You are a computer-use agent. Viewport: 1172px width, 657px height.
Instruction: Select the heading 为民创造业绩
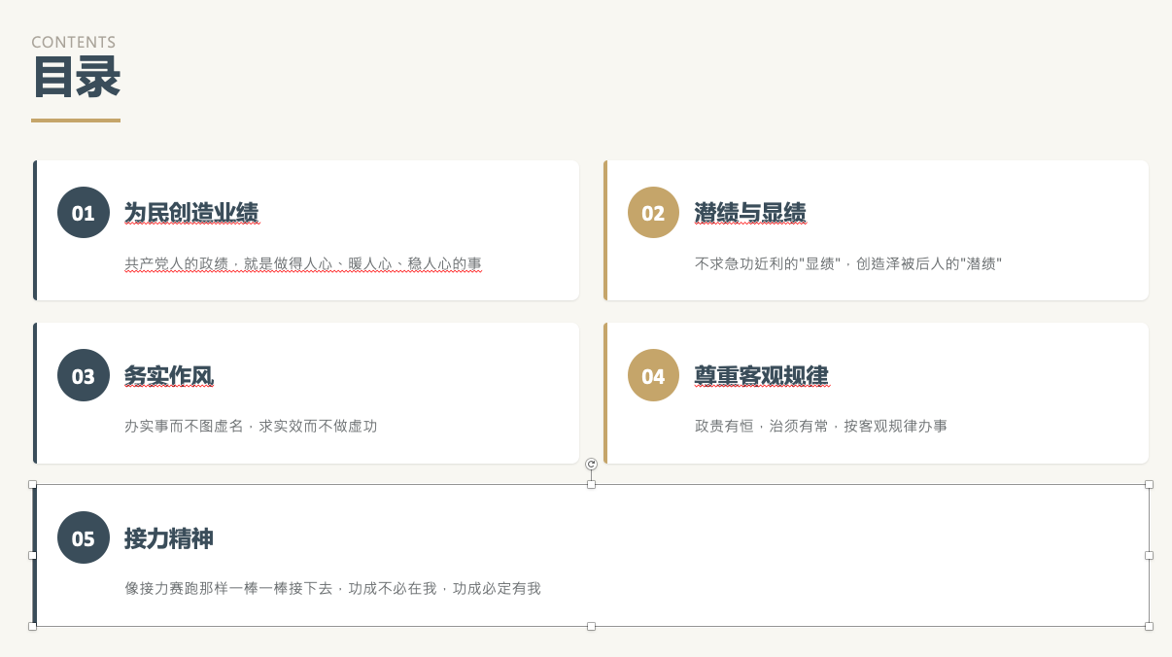click(191, 213)
